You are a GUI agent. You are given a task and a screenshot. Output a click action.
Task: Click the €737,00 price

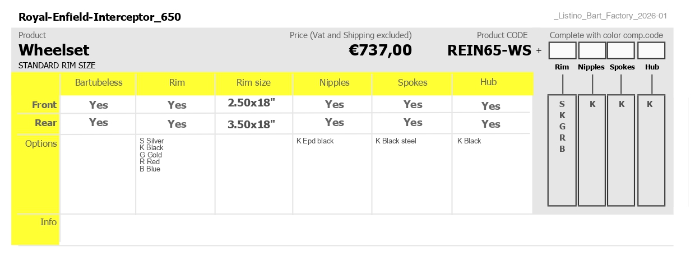[x=381, y=50]
